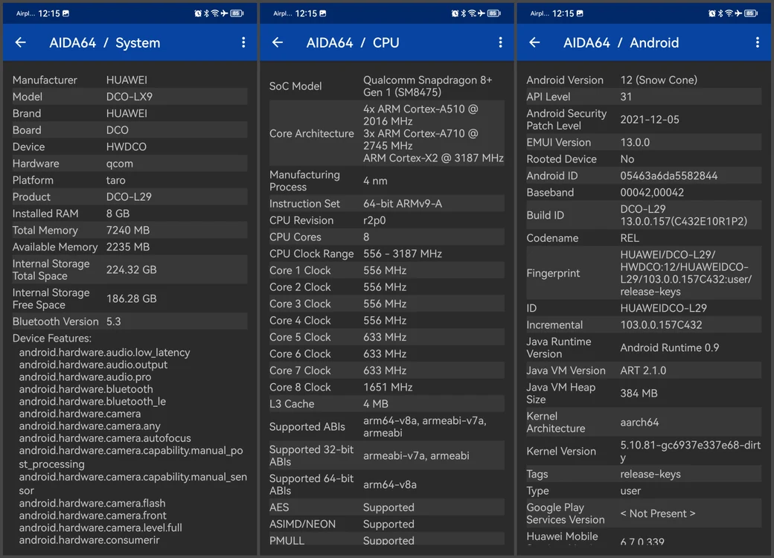This screenshot has width=774, height=558.
Task: Select the Tags release-keys row
Action: (x=644, y=474)
